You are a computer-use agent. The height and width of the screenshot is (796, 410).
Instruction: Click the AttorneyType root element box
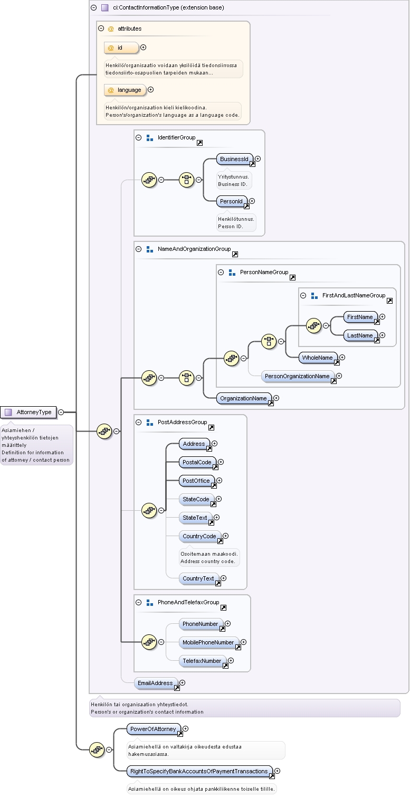pyautogui.click(x=28, y=412)
